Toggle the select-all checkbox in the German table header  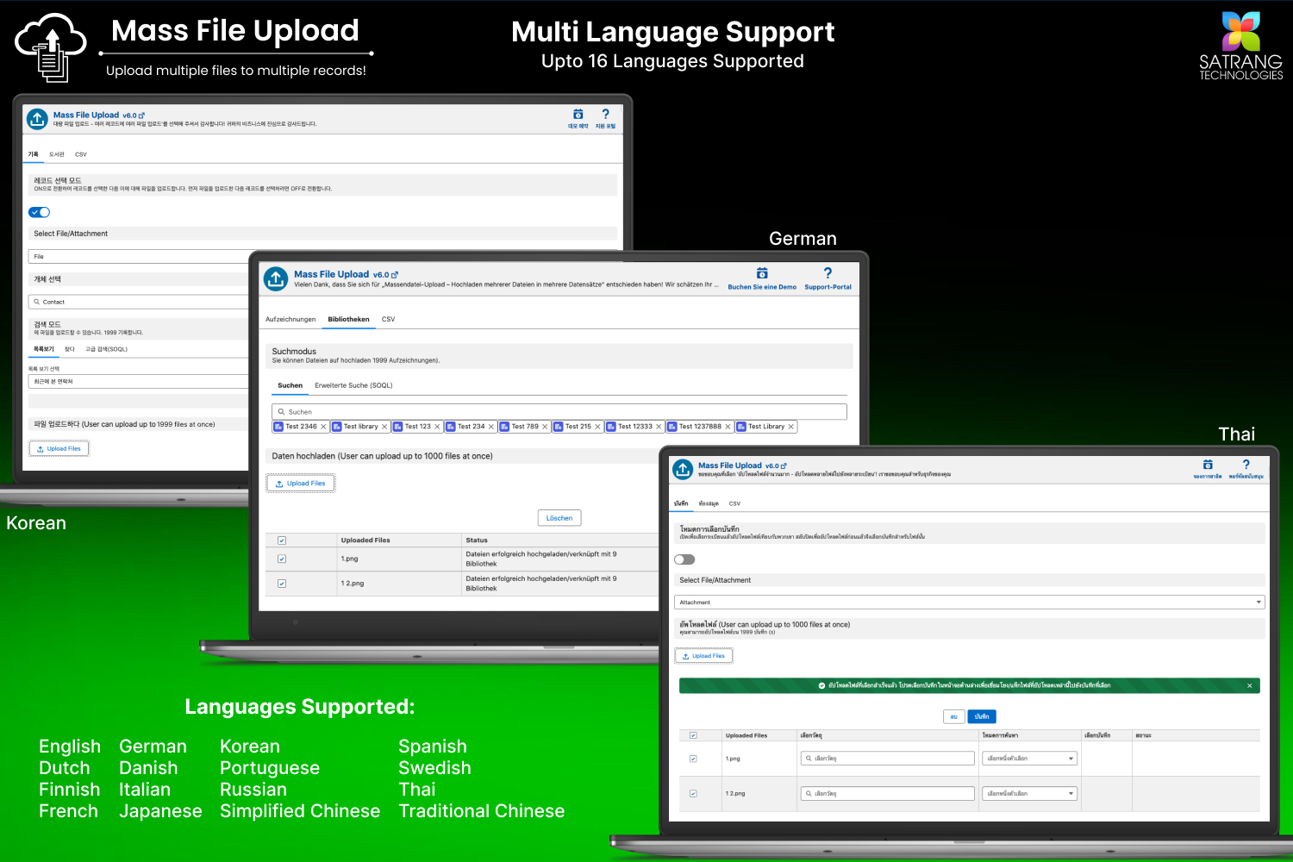click(282, 540)
